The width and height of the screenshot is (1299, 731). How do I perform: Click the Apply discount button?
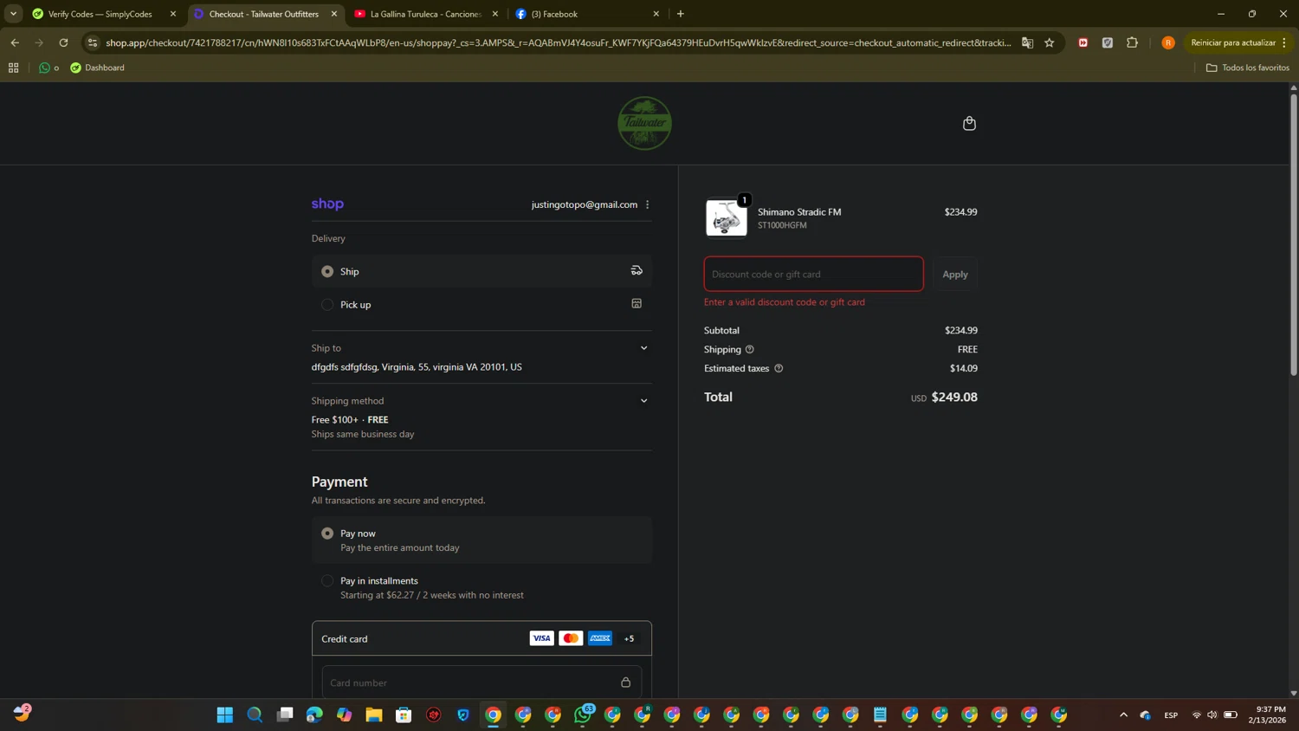(955, 274)
